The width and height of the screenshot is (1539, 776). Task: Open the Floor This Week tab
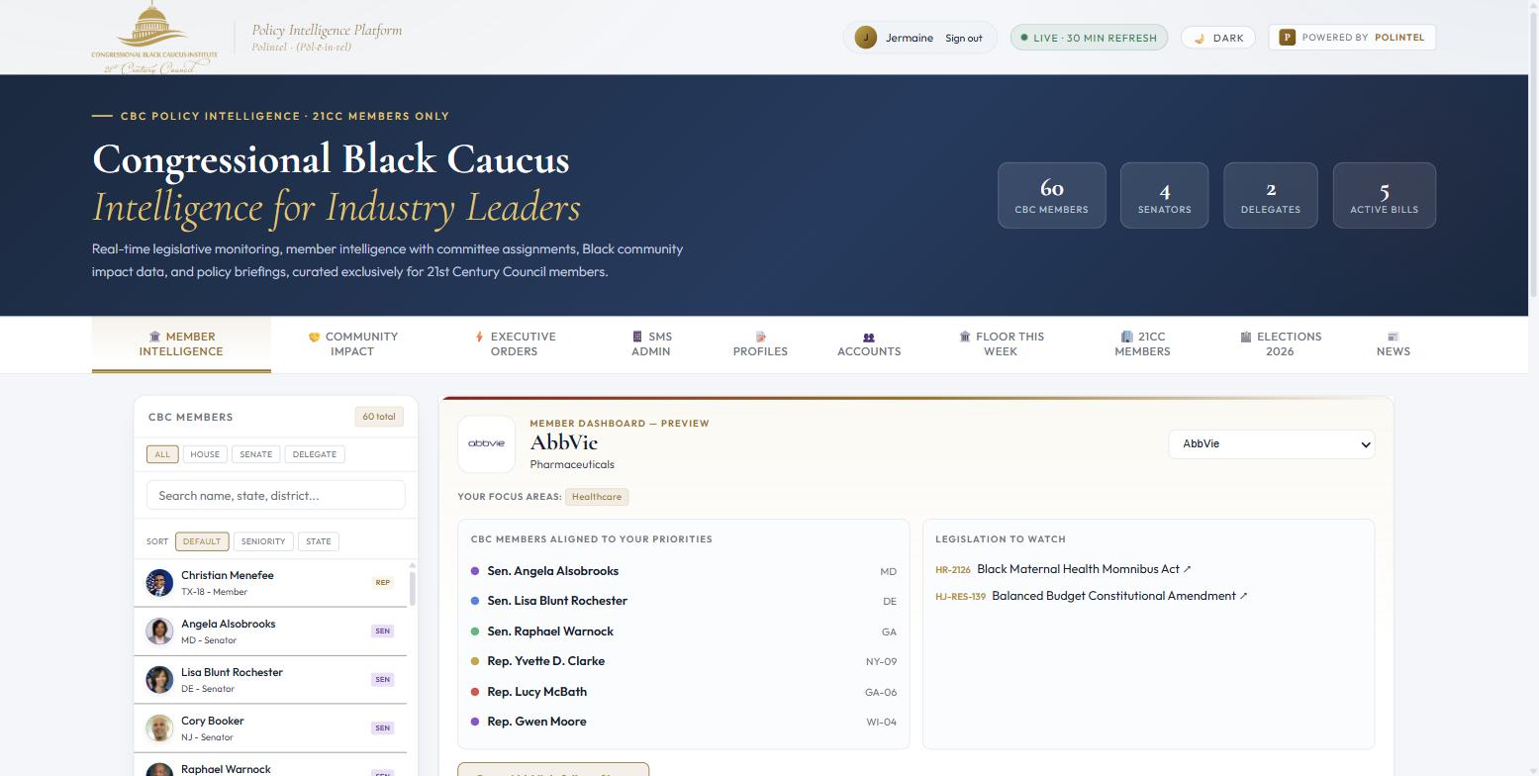click(1001, 344)
